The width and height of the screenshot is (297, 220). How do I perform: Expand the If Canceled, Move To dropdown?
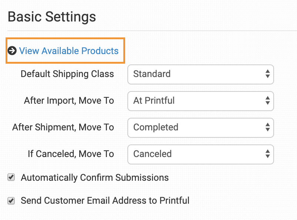[x=200, y=154]
